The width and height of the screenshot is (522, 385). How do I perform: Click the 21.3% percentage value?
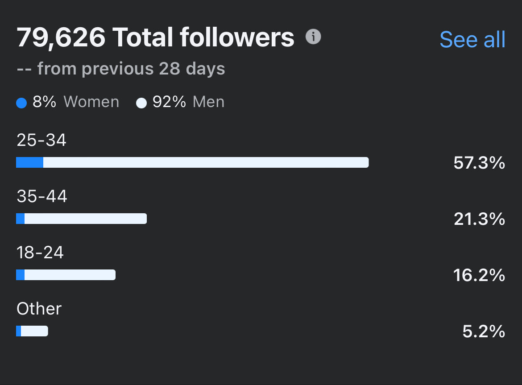coord(479,219)
